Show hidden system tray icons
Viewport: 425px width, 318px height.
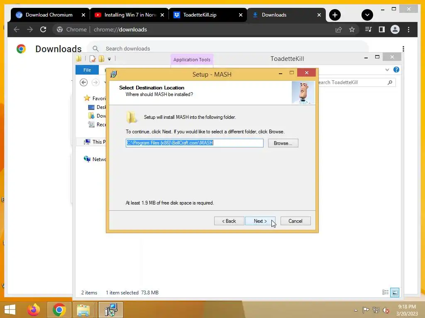(x=356, y=310)
